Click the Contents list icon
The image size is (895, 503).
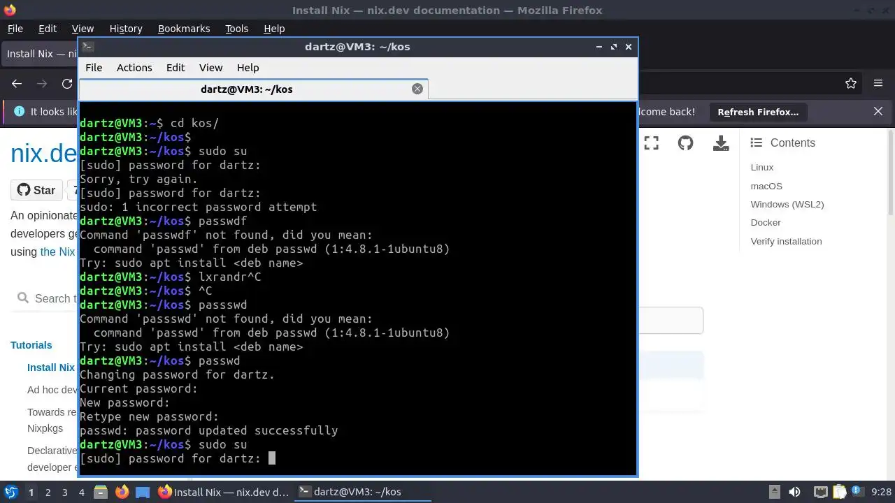(756, 143)
